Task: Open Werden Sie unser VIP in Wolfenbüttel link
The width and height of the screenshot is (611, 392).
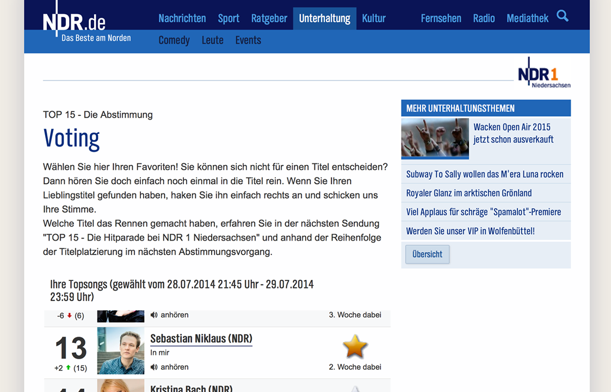Action: (470, 231)
